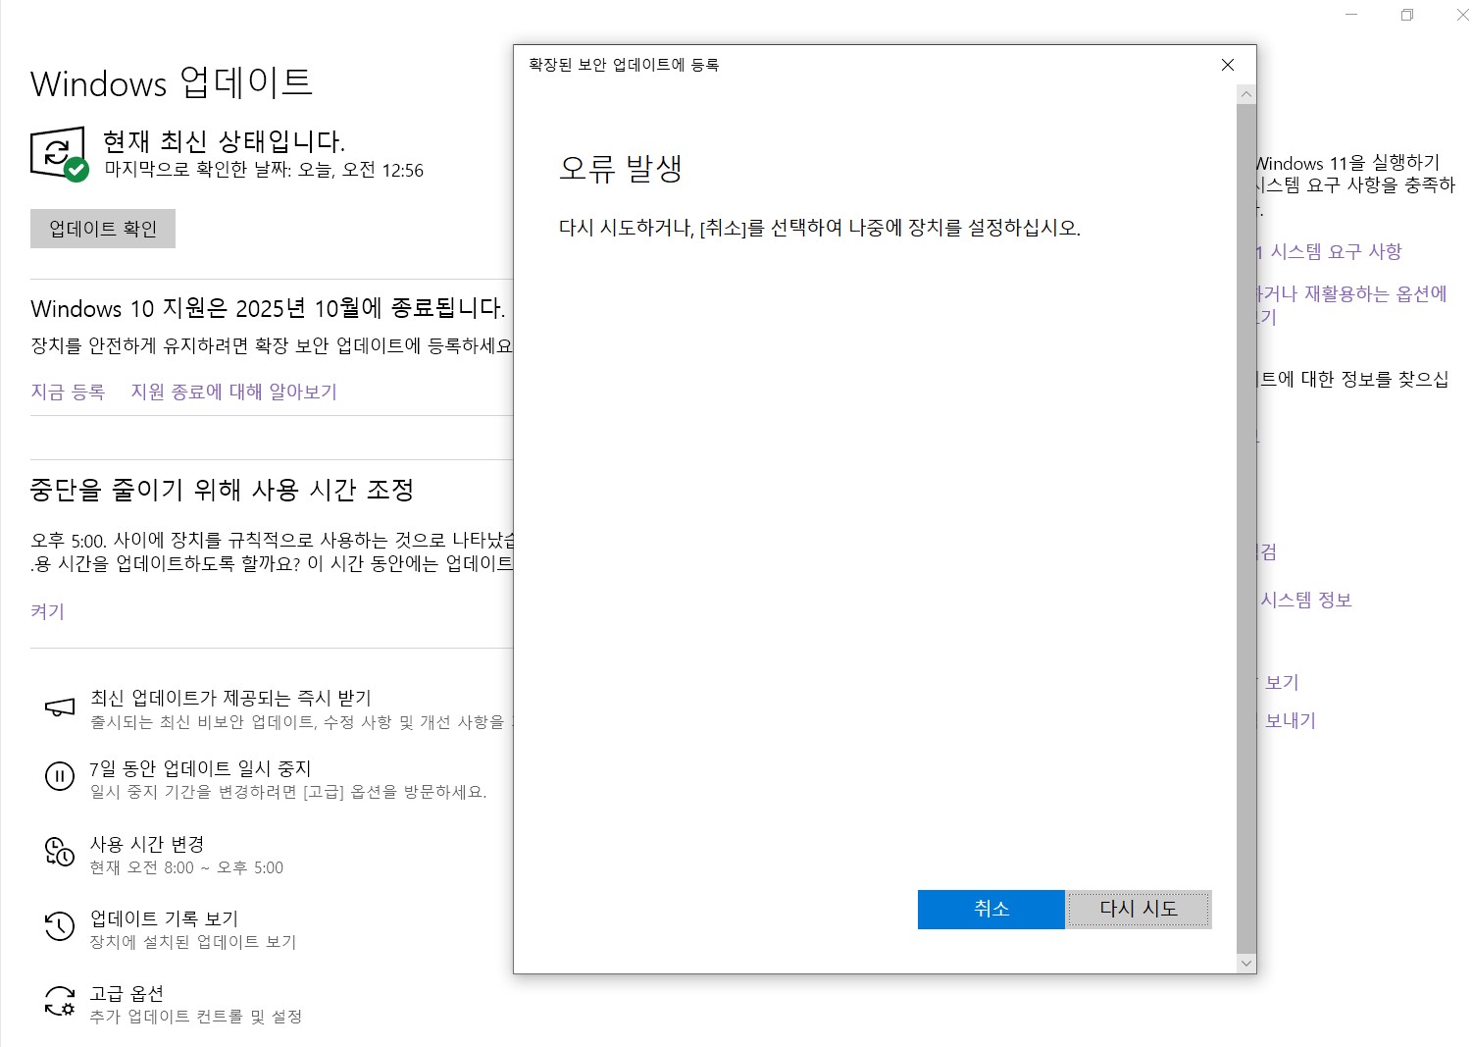
Task: Click the dialog scrollbar up arrow
Action: [x=1246, y=94]
